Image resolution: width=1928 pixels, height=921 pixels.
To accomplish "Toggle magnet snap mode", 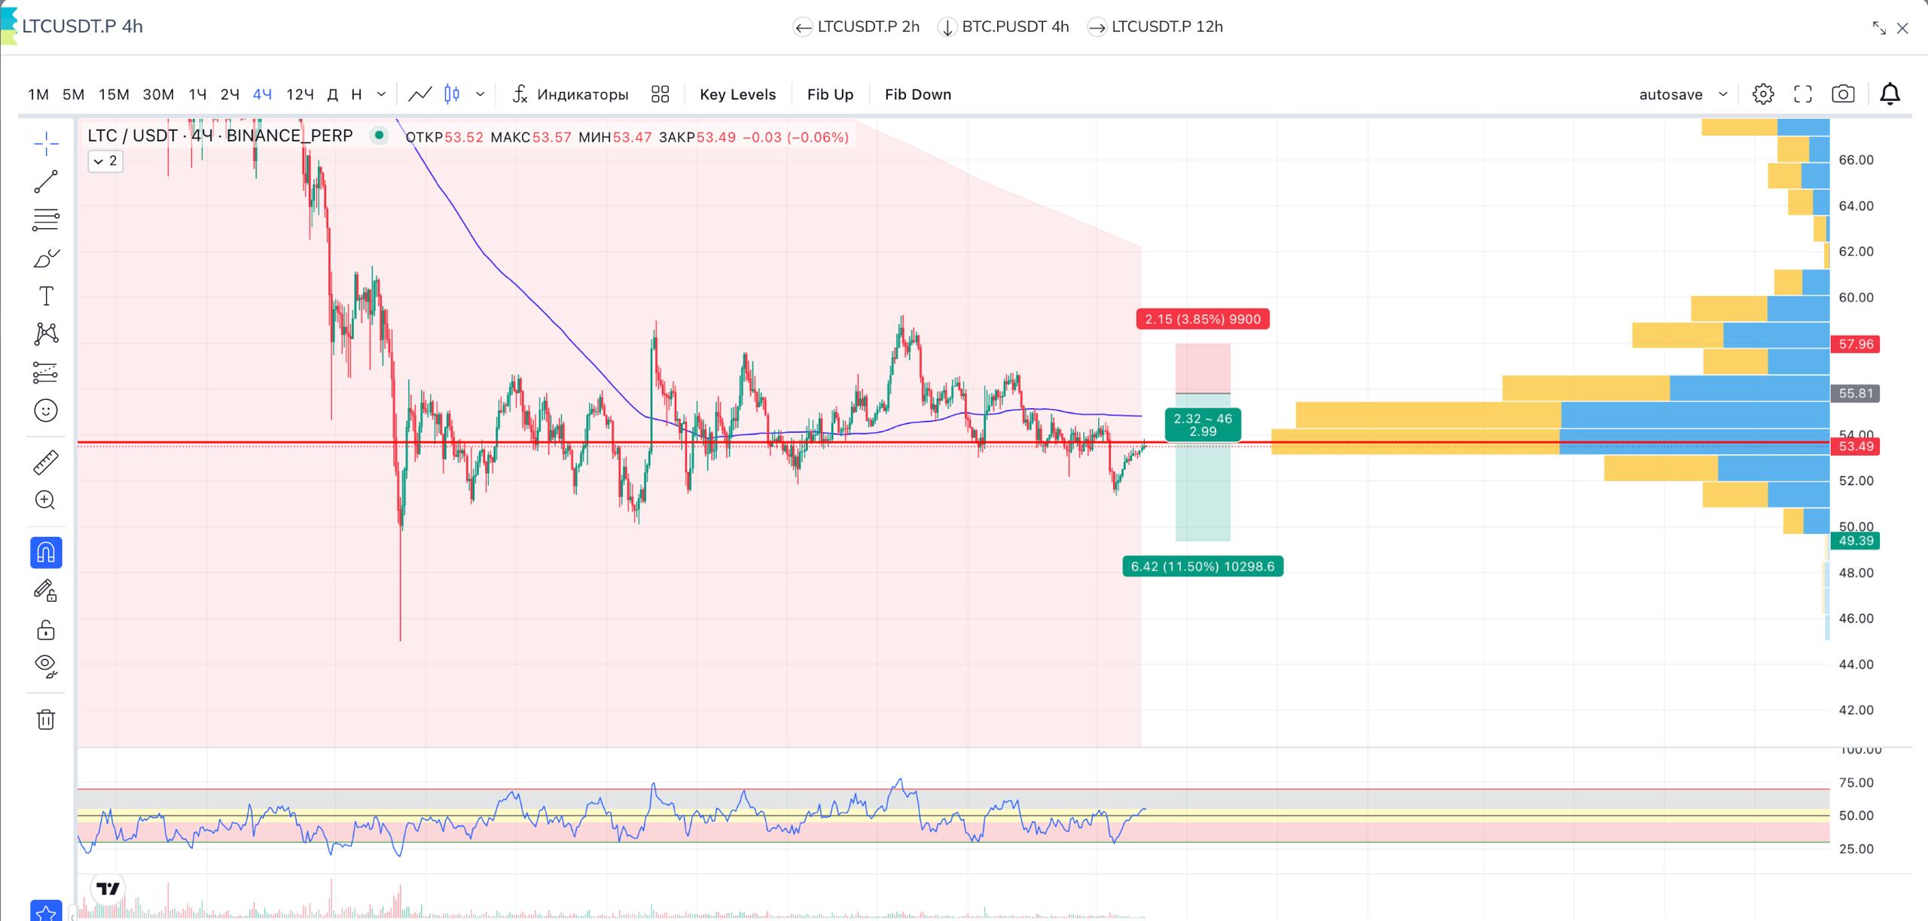I will (x=46, y=553).
